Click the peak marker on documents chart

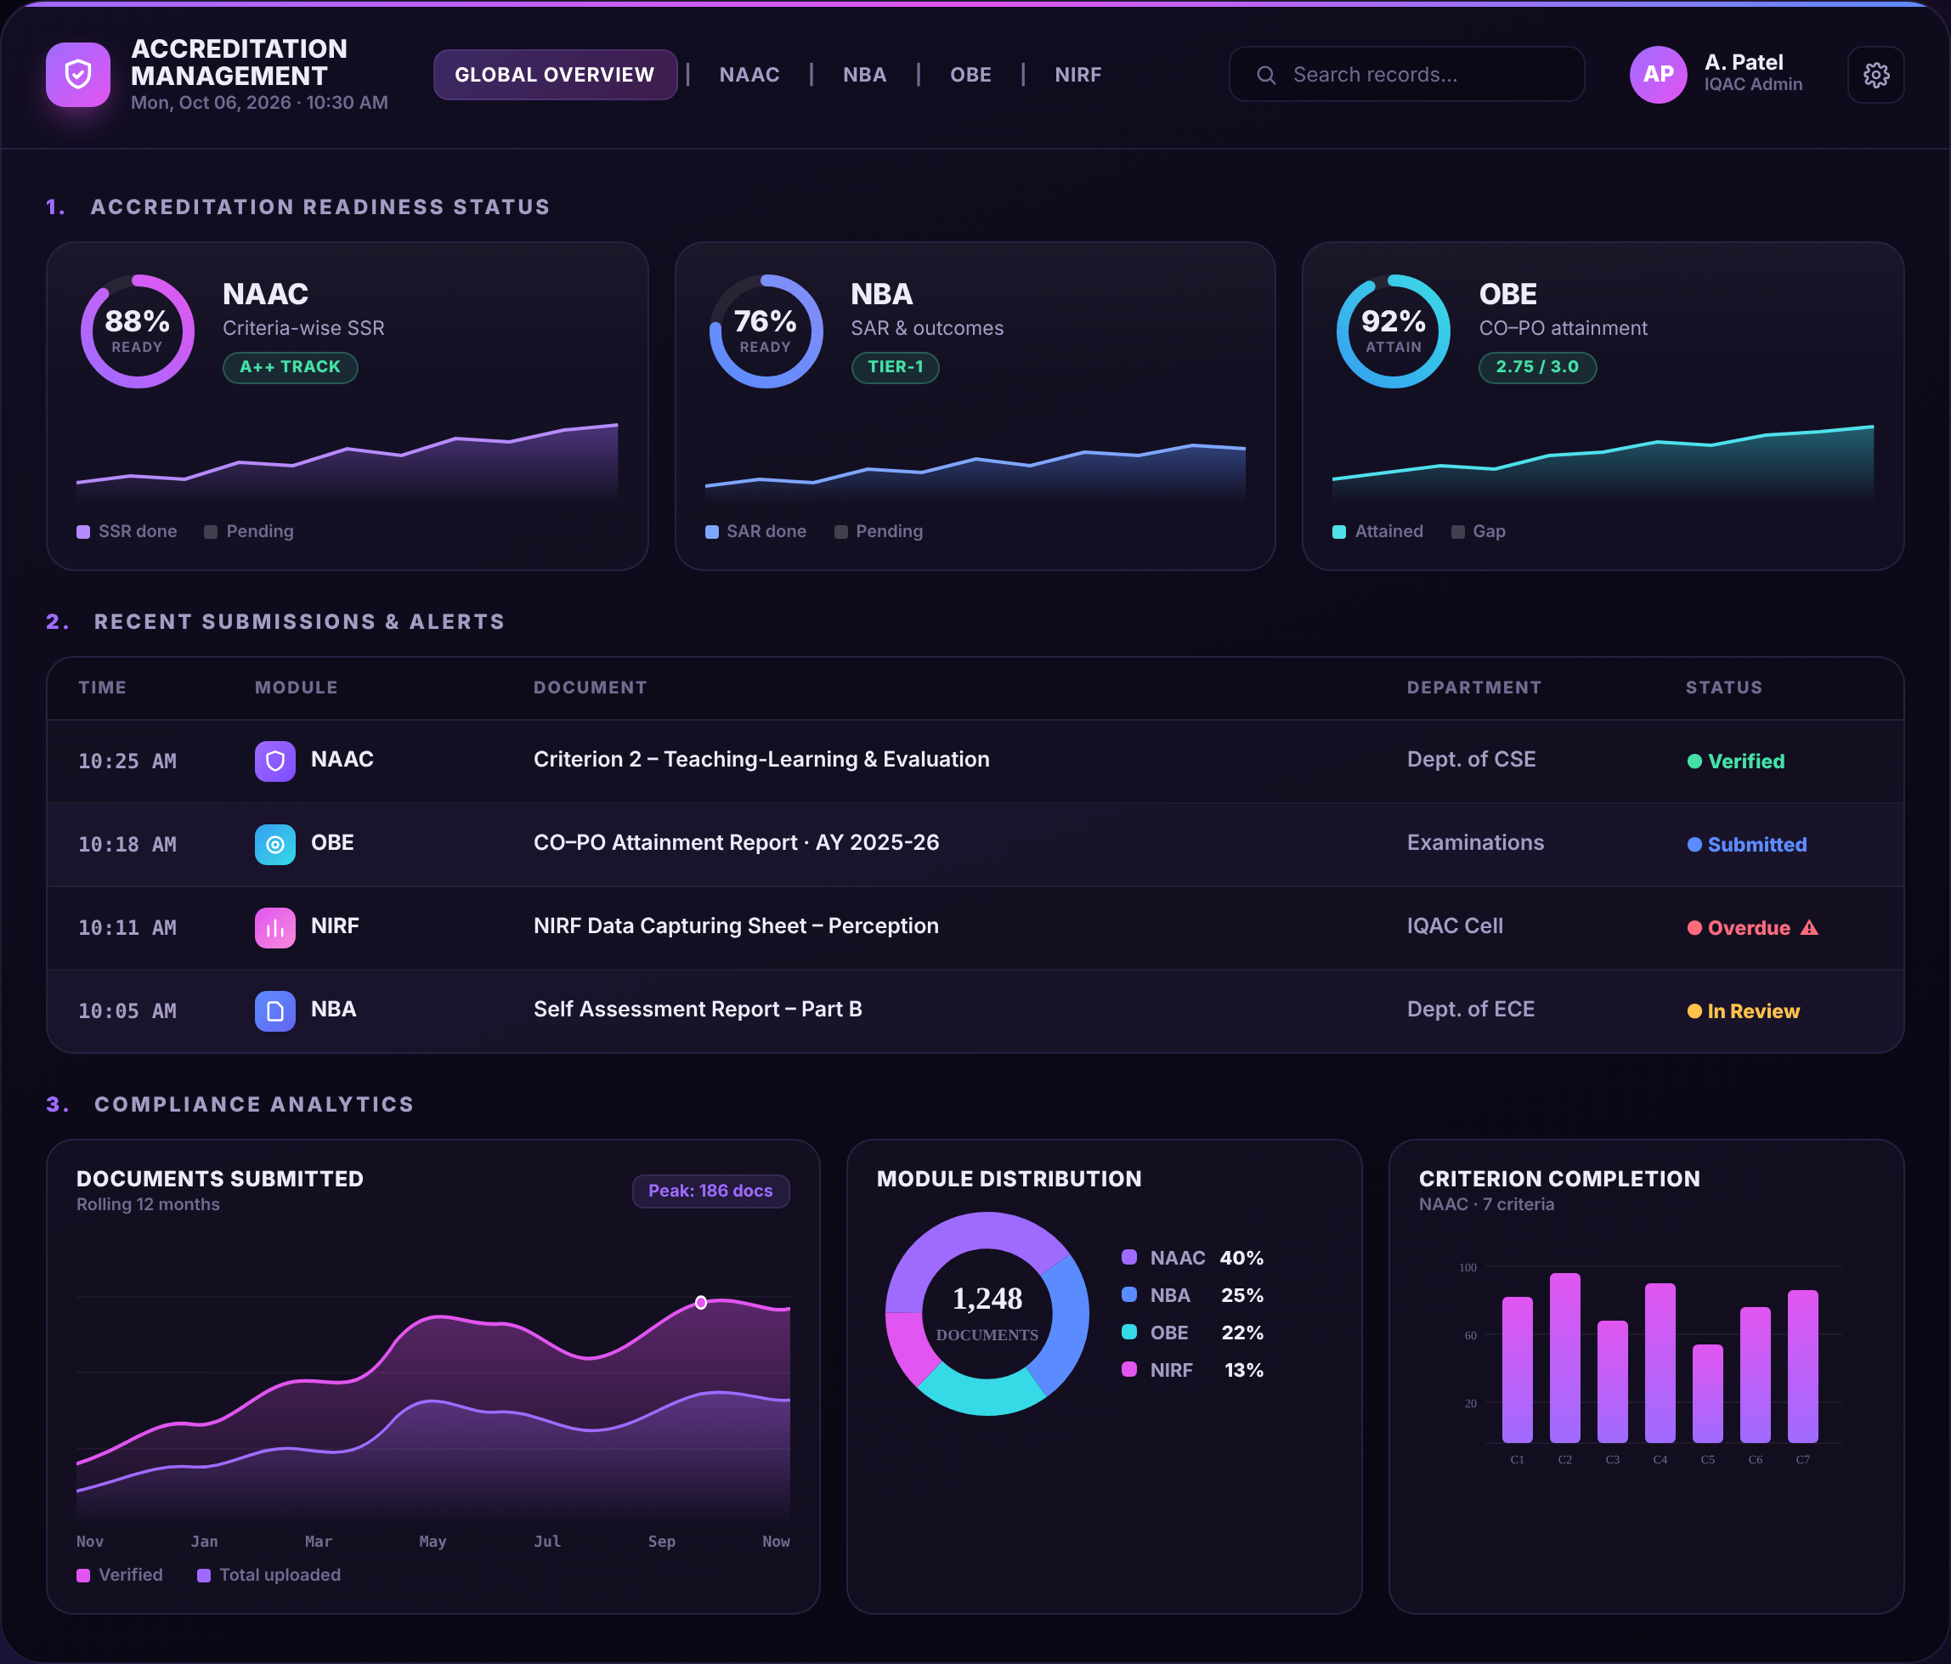700,1302
